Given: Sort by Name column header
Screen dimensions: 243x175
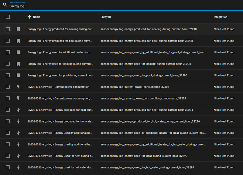Looking at the screenshot, I should click(x=36, y=17).
